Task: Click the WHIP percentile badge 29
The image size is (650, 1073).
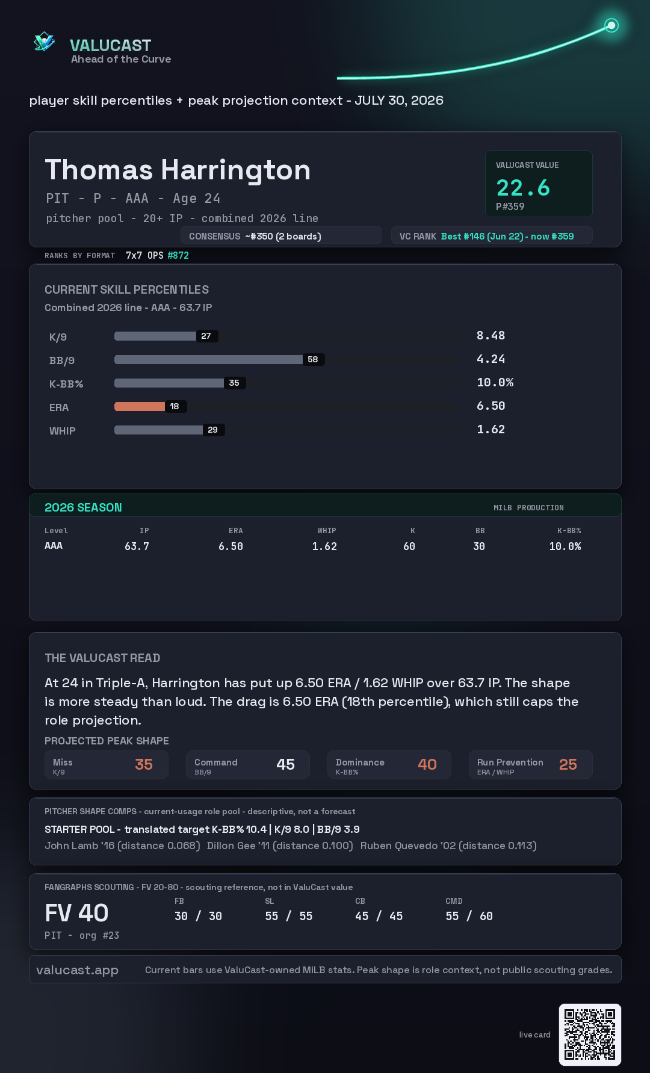Action: (213, 430)
